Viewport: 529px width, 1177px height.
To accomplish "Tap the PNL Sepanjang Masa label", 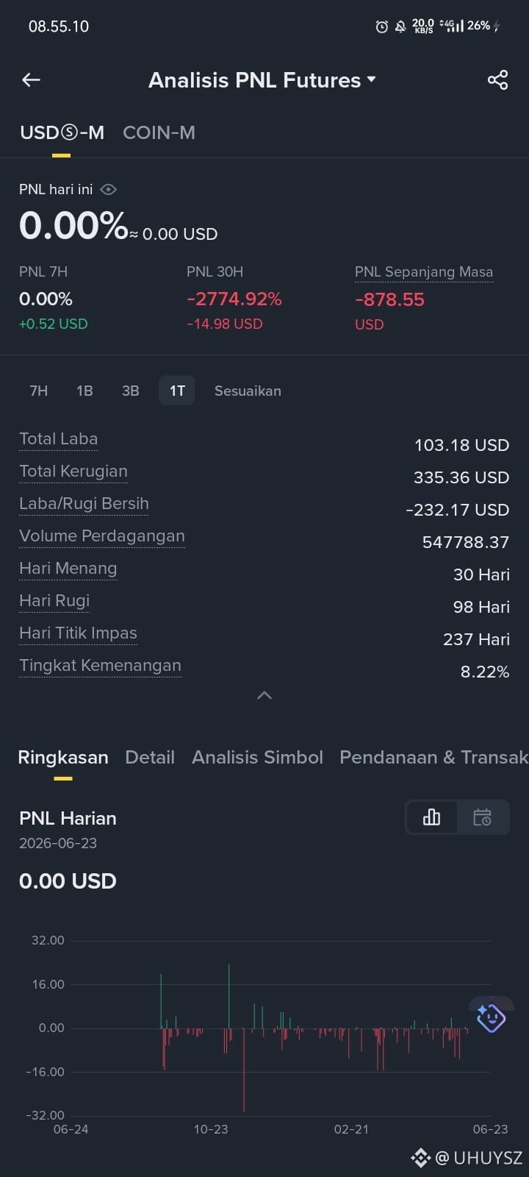I will tap(424, 271).
